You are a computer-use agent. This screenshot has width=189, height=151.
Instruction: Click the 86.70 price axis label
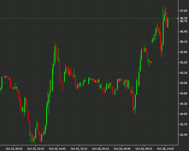click(x=184, y=21)
